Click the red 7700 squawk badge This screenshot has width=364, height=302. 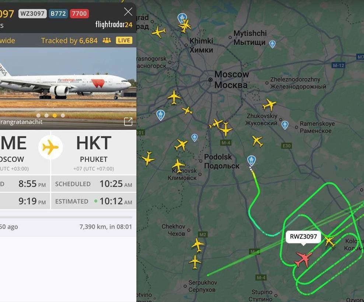[79, 14]
